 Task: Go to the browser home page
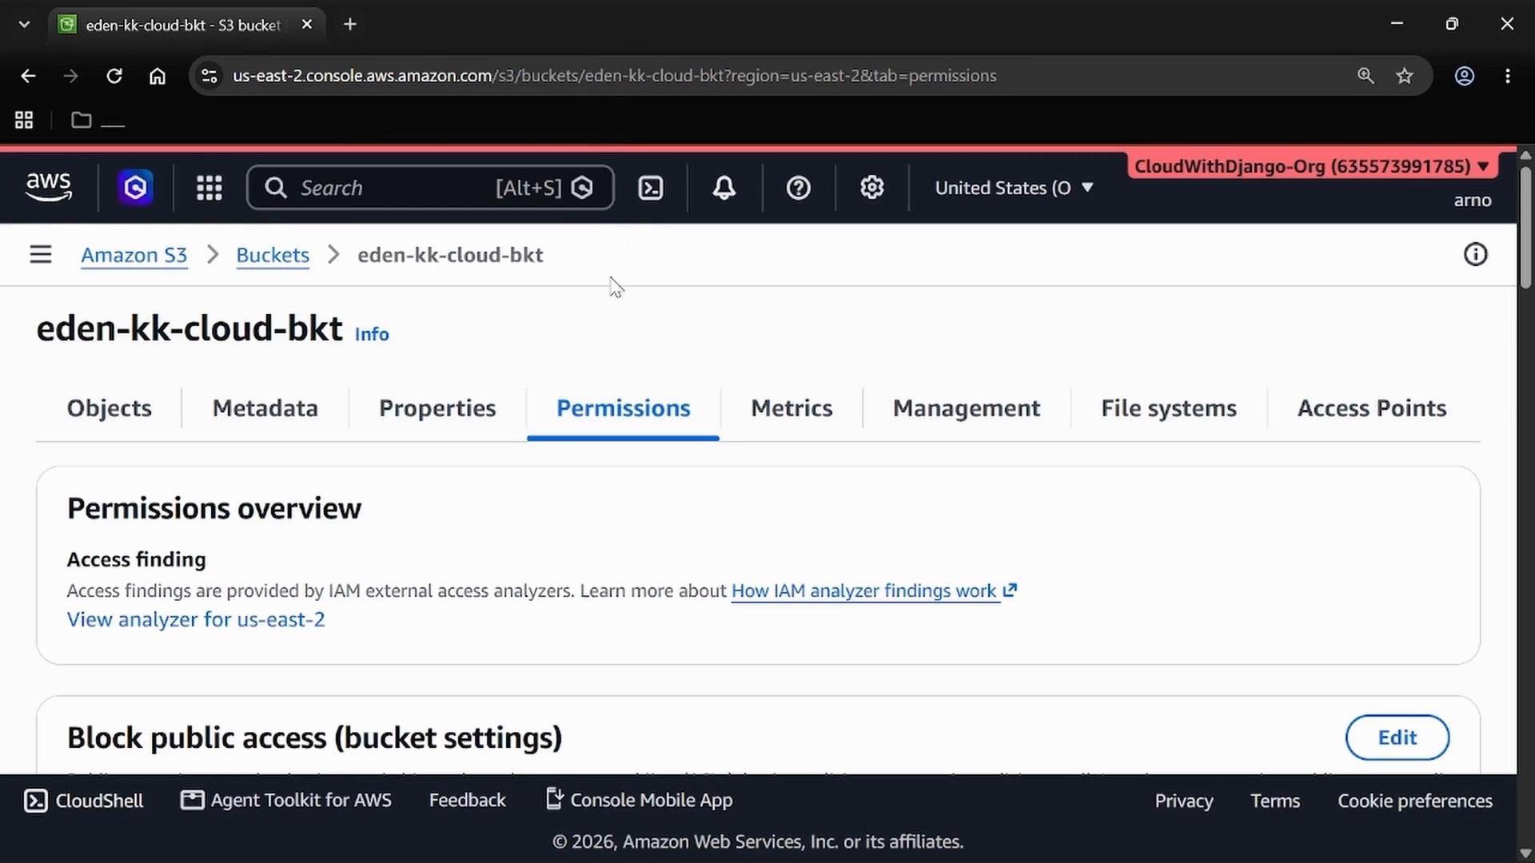click(x=157, y=76)
